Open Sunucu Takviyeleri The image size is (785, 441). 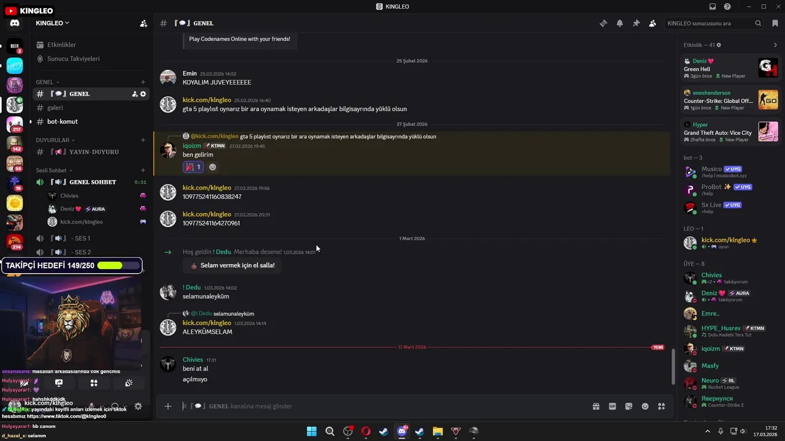pyautogui.click(x=73, y=59)
